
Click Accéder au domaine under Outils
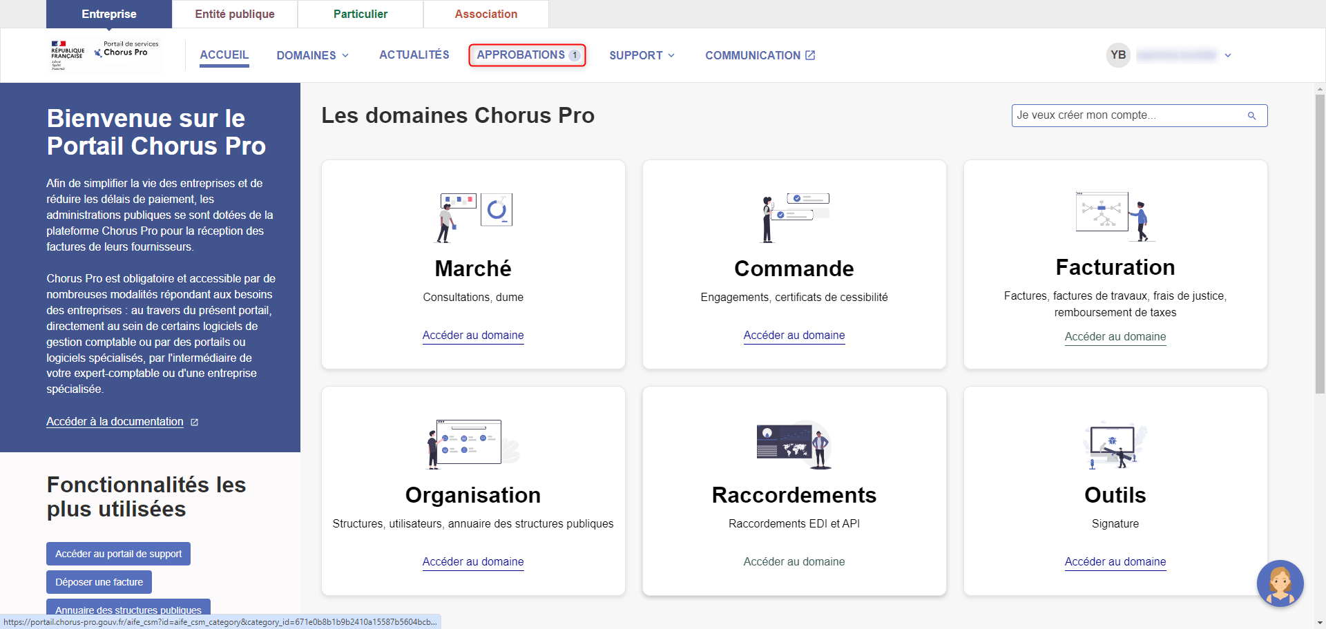(1115, 562)
